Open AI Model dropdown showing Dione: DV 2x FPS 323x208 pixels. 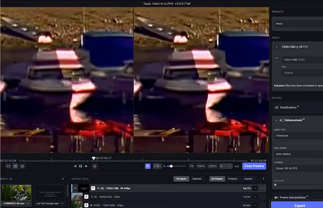pos(299,168)
